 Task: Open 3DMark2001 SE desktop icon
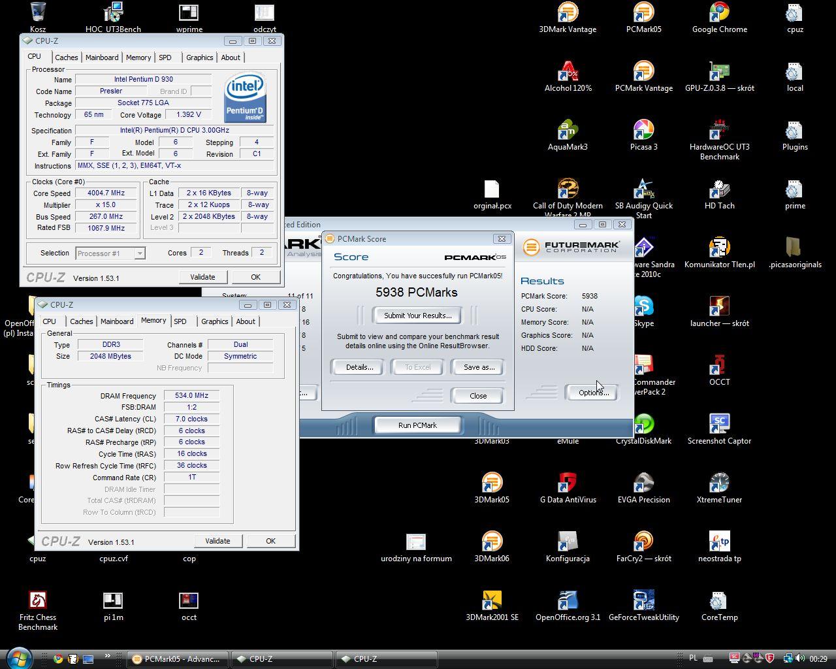click(491, 606)
